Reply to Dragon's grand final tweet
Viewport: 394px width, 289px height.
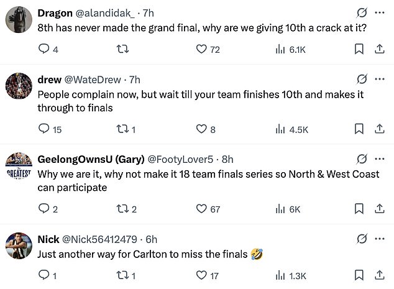(x=44, y=50)
